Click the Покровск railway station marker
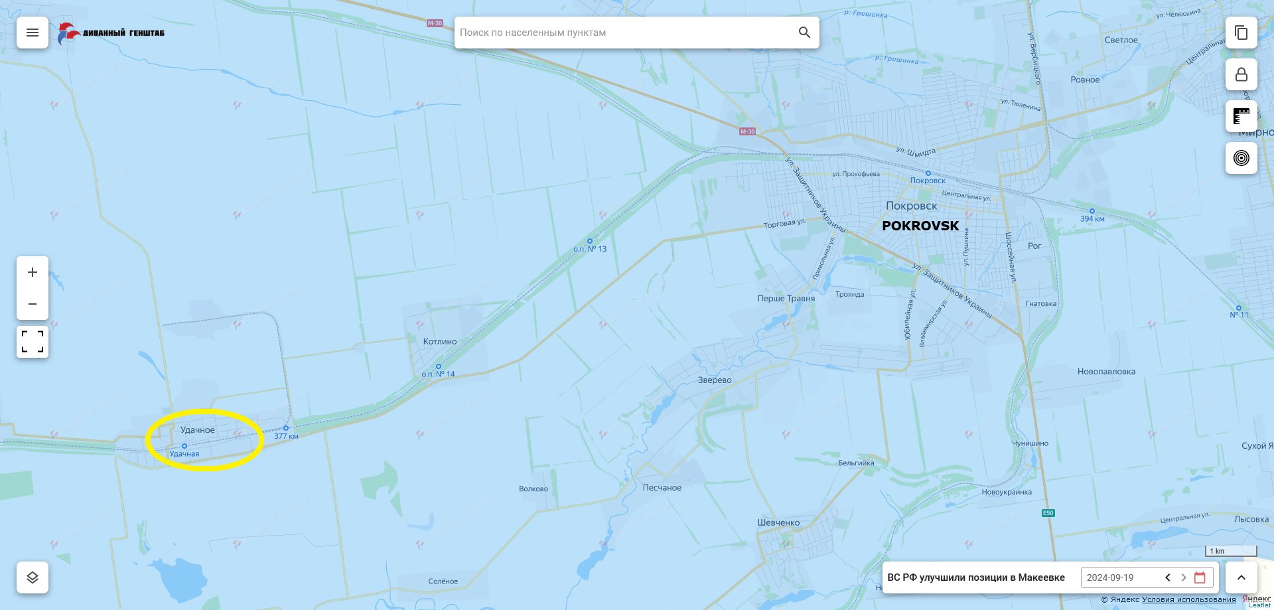The height and width of the screenshot is (610, 1274). pos(928,173)
